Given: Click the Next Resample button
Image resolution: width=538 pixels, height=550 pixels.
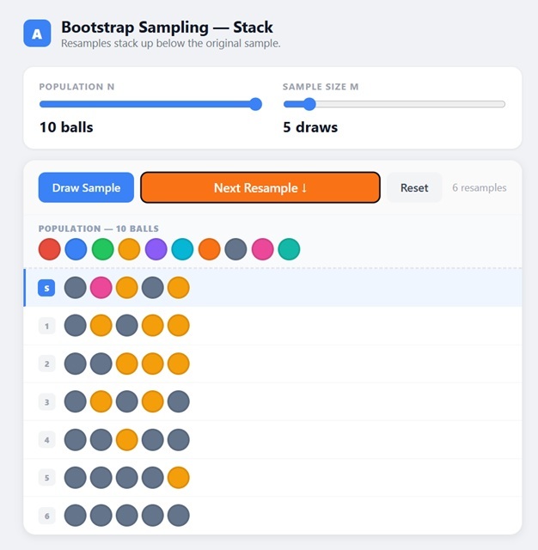Looking at the screenshot, I should coord(260,187).
